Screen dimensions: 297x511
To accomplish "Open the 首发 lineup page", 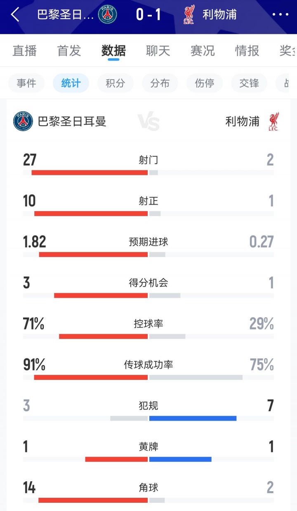I will 68,51.
